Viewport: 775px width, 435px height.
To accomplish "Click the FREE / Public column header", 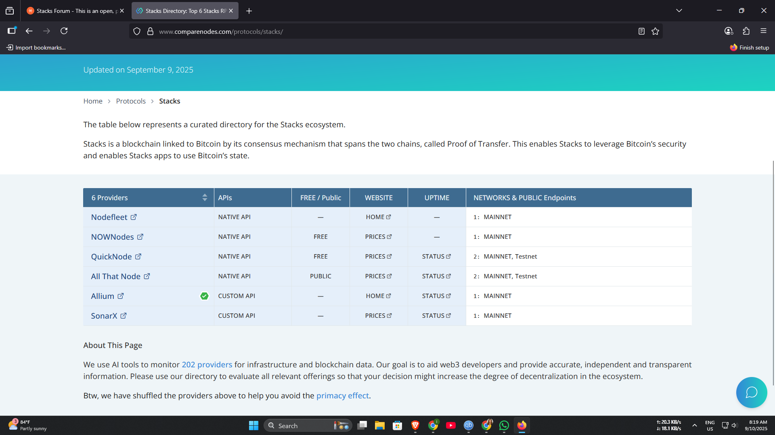I will click(320, 198).
